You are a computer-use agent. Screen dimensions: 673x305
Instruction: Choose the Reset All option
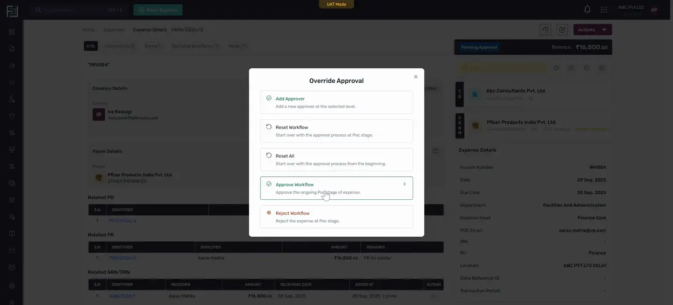coord(336,160)
